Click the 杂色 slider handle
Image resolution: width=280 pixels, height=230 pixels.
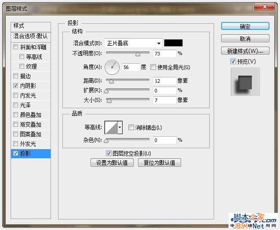point(106,141)
